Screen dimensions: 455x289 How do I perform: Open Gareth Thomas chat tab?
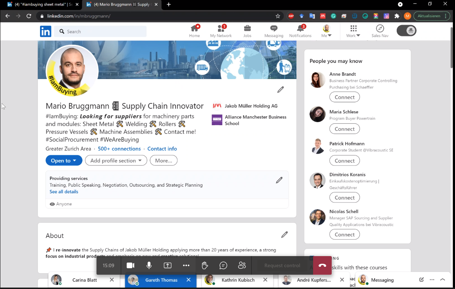(x=161, y=280)
